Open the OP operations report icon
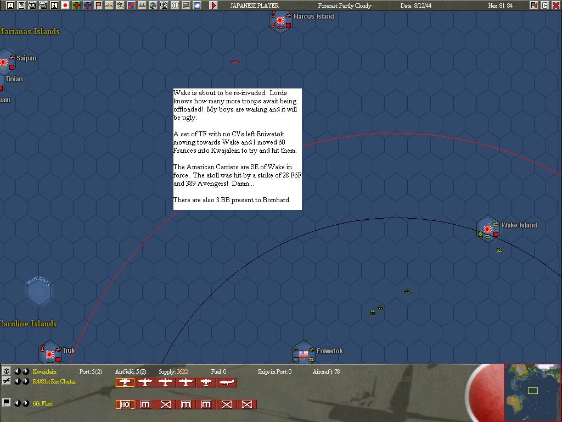The image size is (562, 422). 175,5
